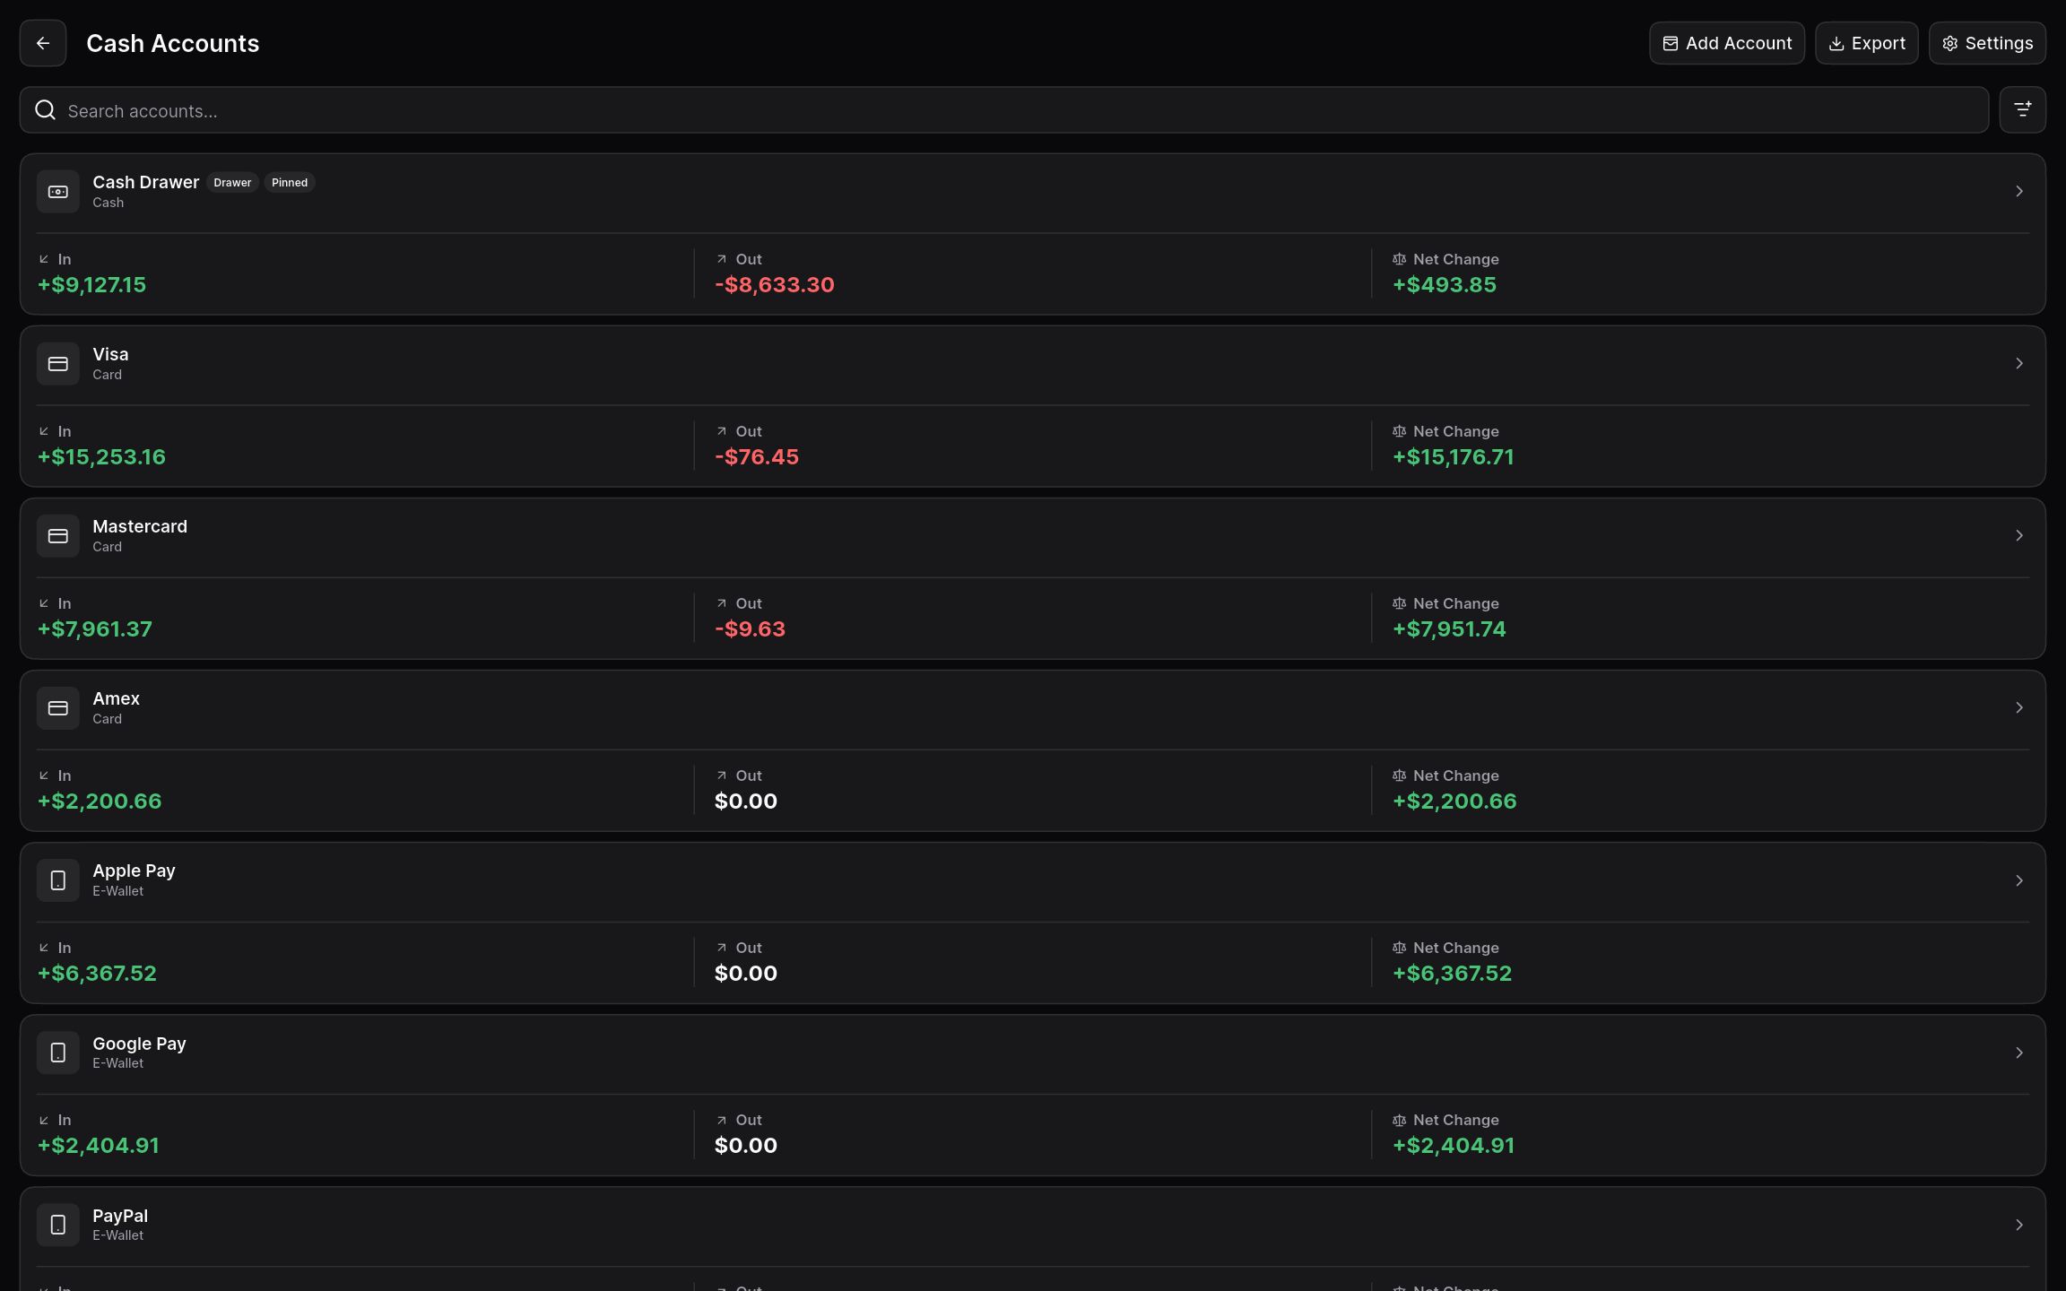Expand the Apple Pay account chevron

tap(2018, 880)
